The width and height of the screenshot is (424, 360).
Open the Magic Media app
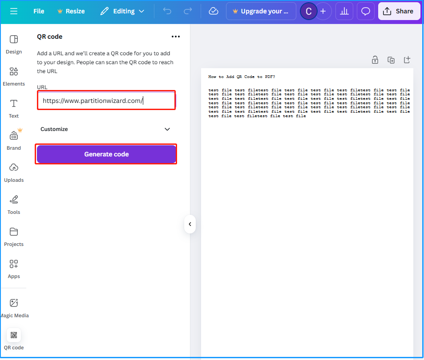pyautogui.click(x=14, y=308)
